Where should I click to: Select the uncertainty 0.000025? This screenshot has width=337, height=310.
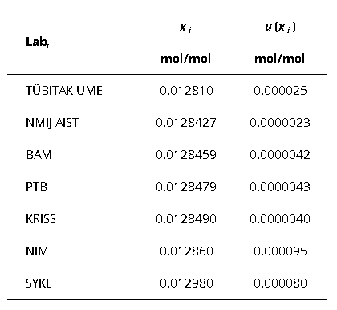(280, 91)
